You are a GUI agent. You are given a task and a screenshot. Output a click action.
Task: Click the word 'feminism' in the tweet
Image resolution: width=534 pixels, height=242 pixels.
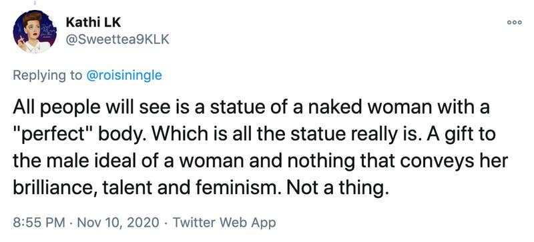coord(228,187)
